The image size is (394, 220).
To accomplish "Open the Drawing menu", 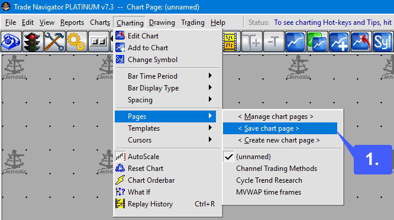I will 162,22.
